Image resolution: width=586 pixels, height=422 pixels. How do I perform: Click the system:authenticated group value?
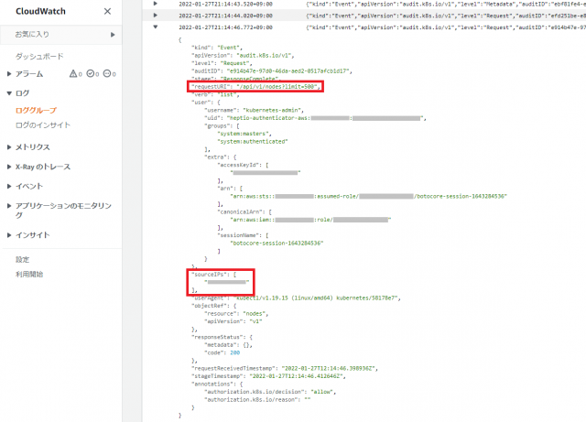click(253, 142)
